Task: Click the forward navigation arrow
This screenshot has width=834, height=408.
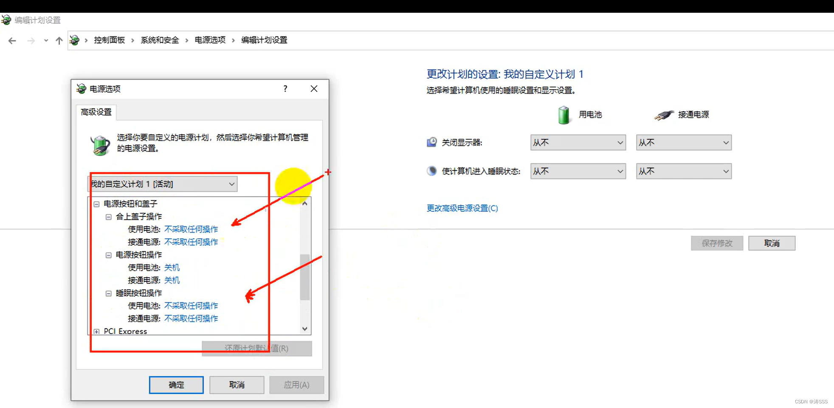Action: pyautogui.click(x=31, y=41)
